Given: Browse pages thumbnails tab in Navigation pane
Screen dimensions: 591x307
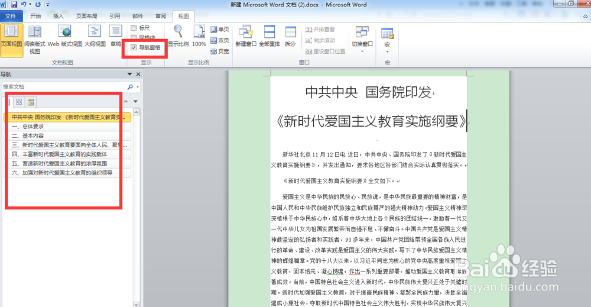Looking at the screenshot, I should point(19,102).
